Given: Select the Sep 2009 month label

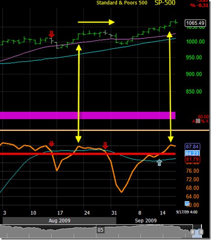Looking at the screenshot, I should click(146, 221).
